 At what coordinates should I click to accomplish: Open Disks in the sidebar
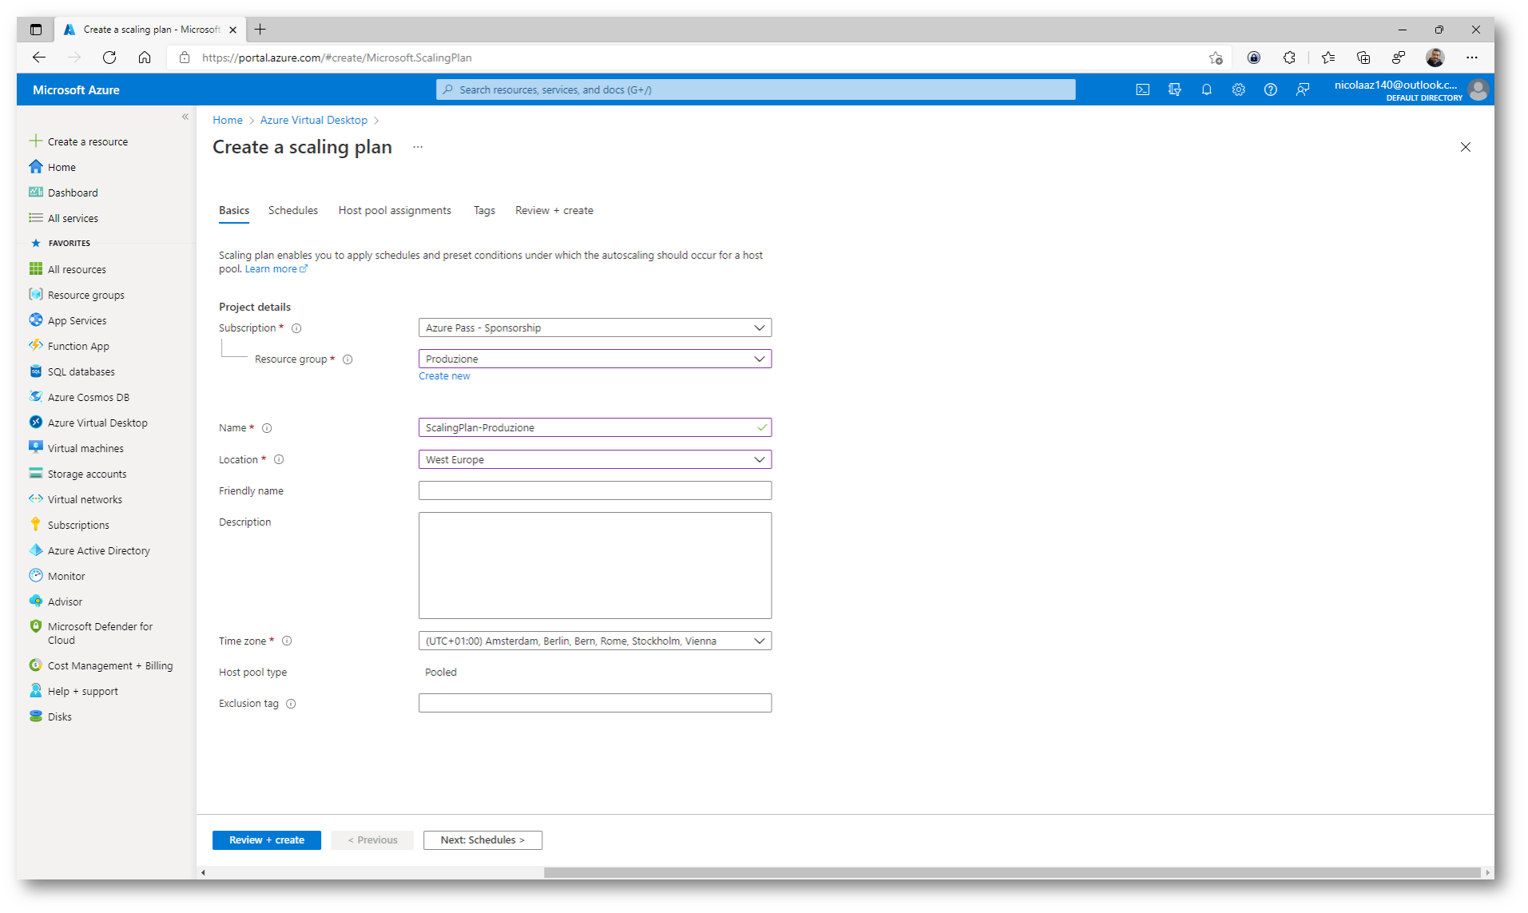pos(59,717)
